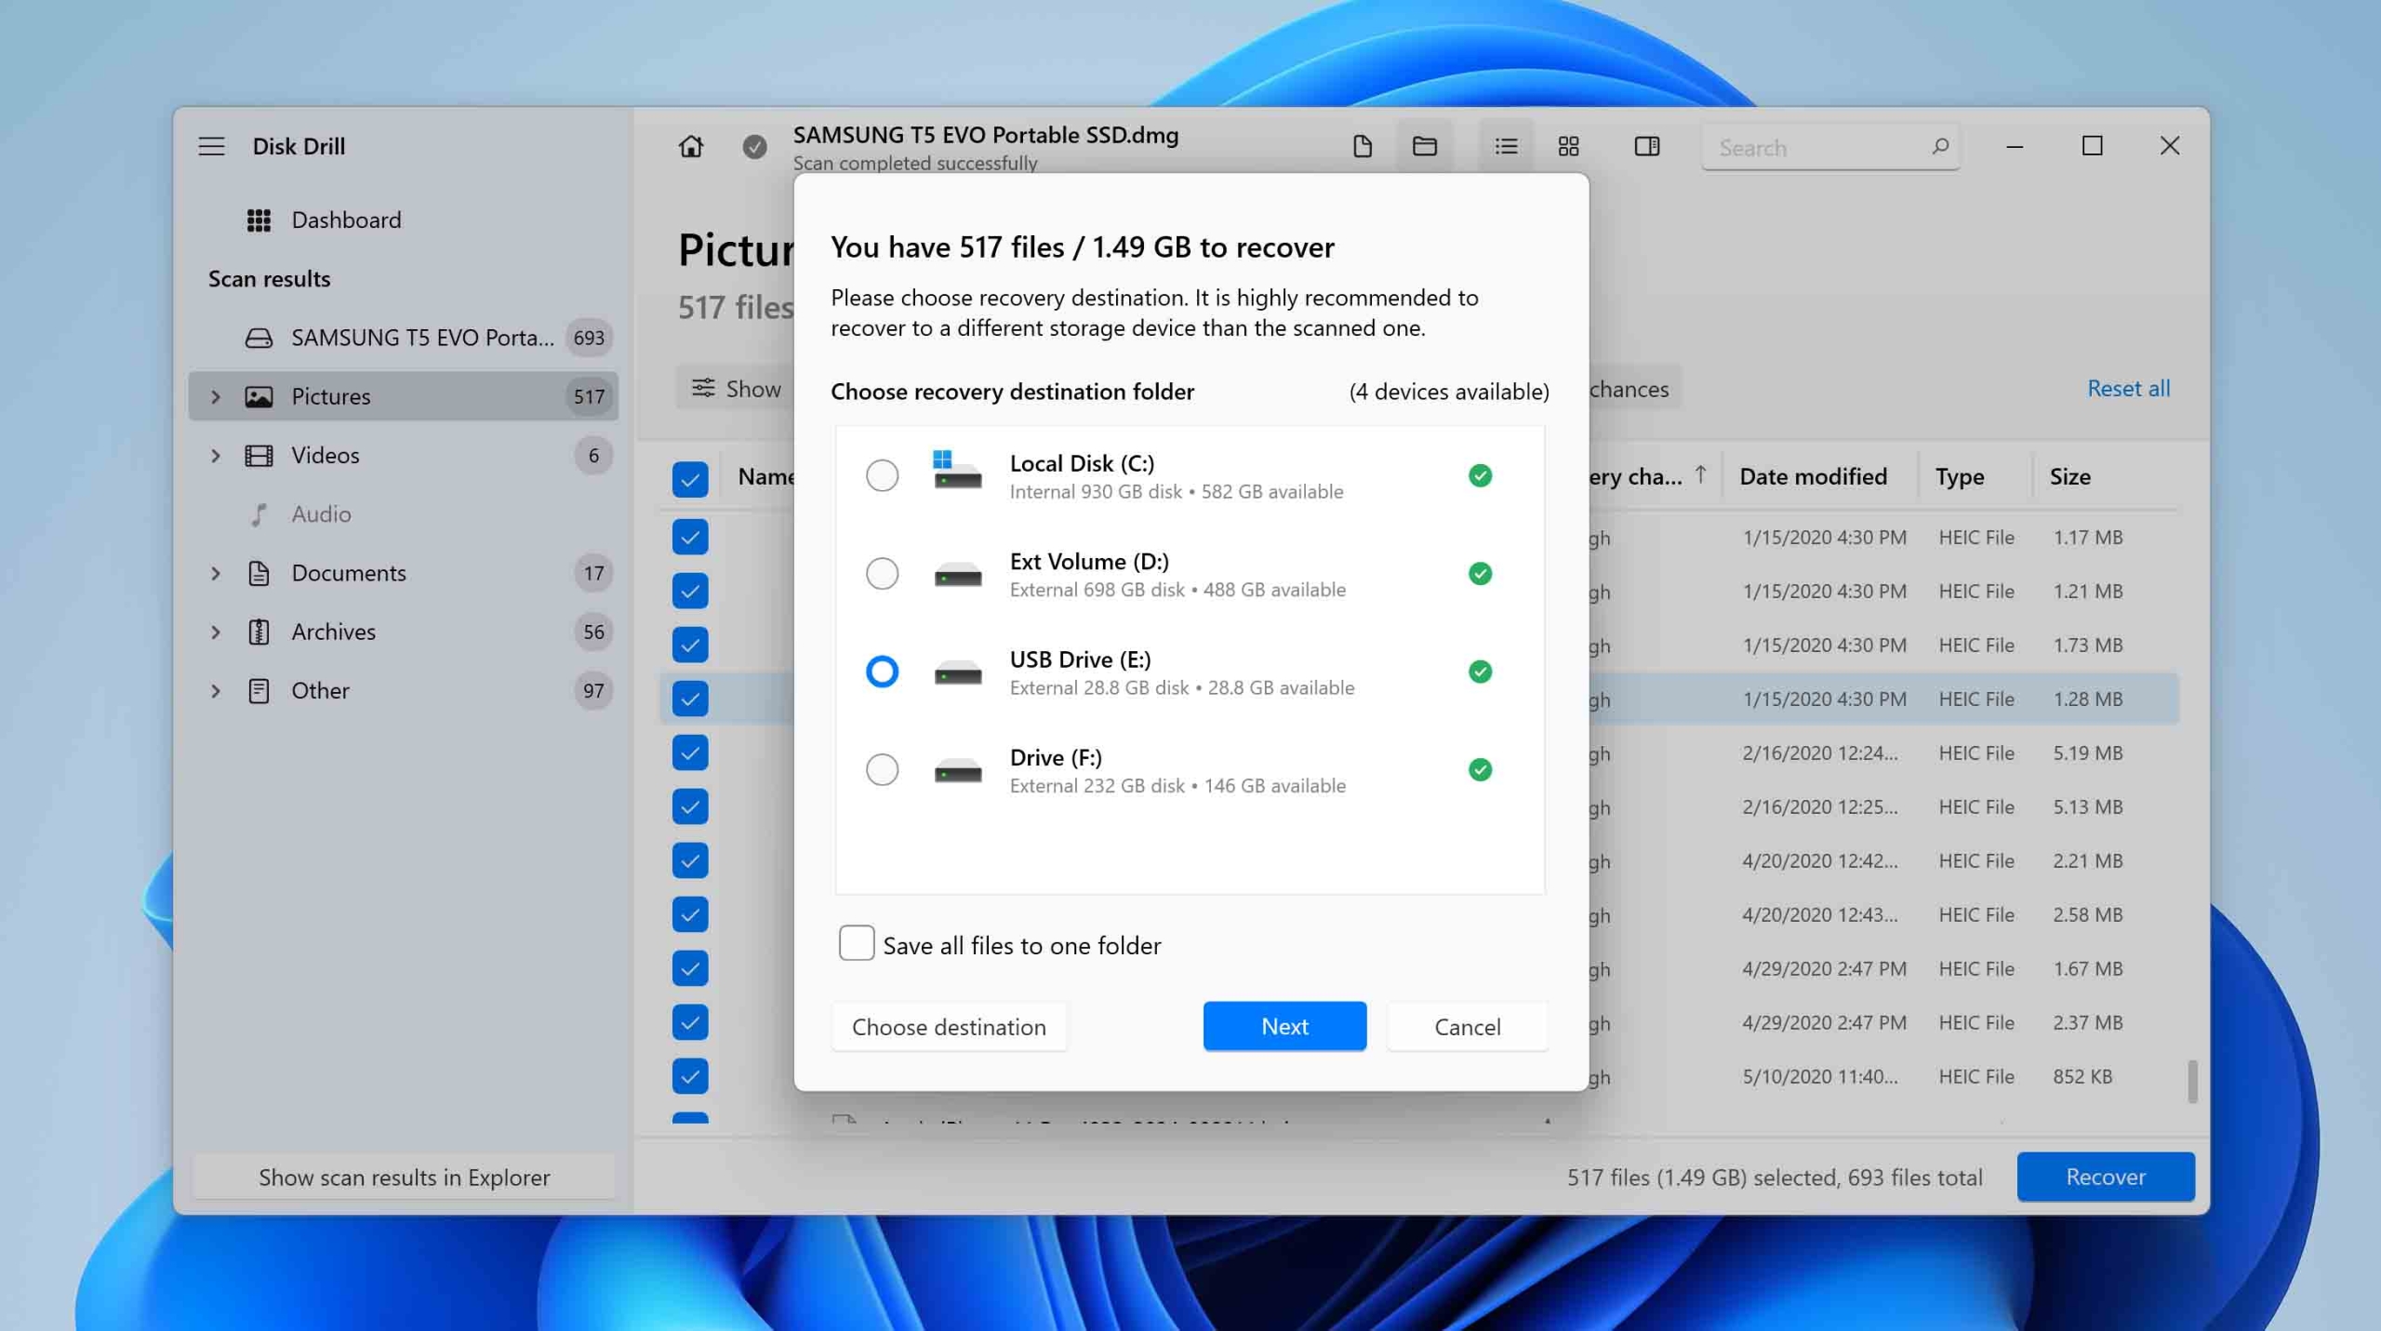
Task: Click the scan completed checkmark icon
Action: coord(754,146)
